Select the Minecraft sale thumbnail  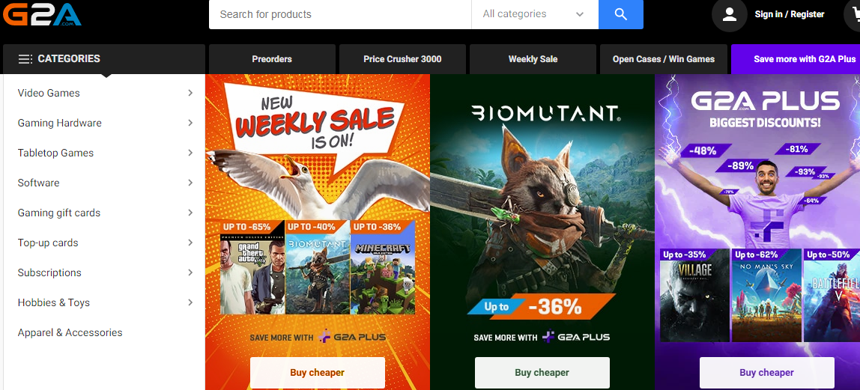pyautogui.click(x=382, y=267)
